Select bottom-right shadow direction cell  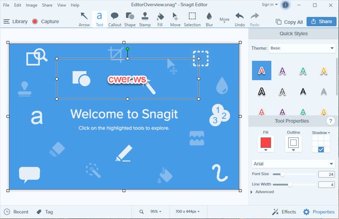pyautogui.click(x=321, y=150)
